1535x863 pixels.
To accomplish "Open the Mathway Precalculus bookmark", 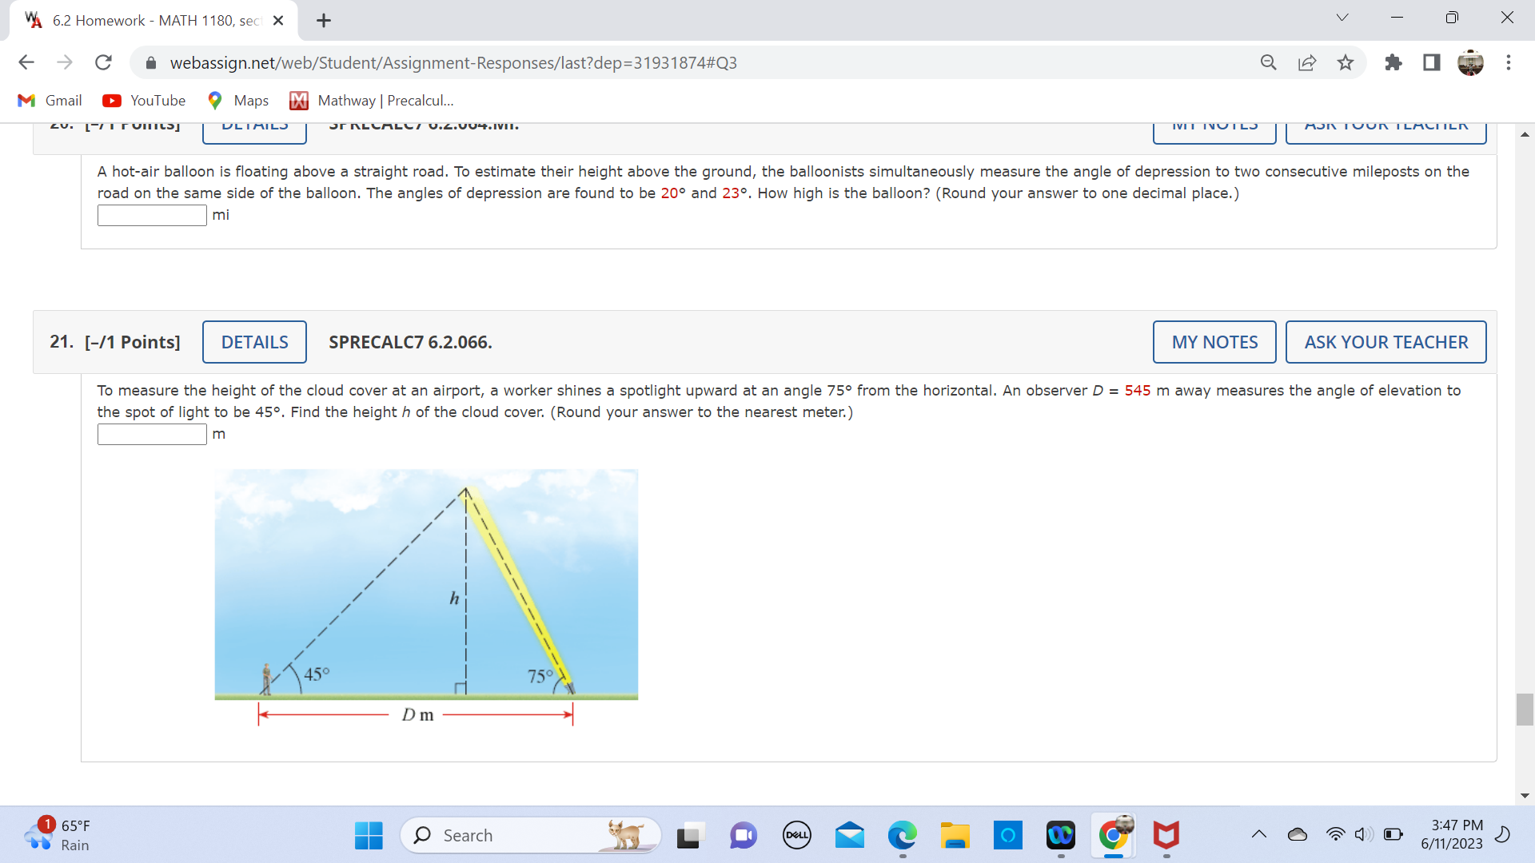I will [x=370, y=100].
